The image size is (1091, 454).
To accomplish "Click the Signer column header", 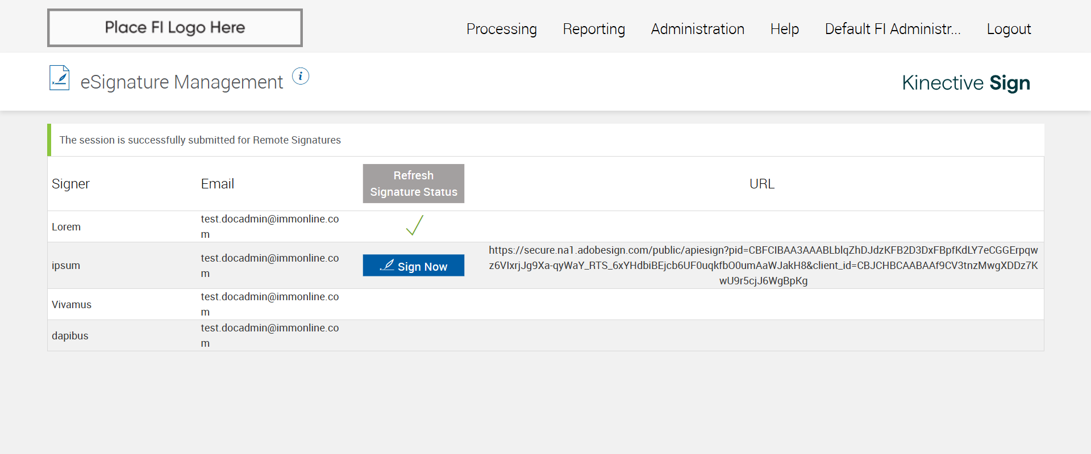I will (70, 184).
